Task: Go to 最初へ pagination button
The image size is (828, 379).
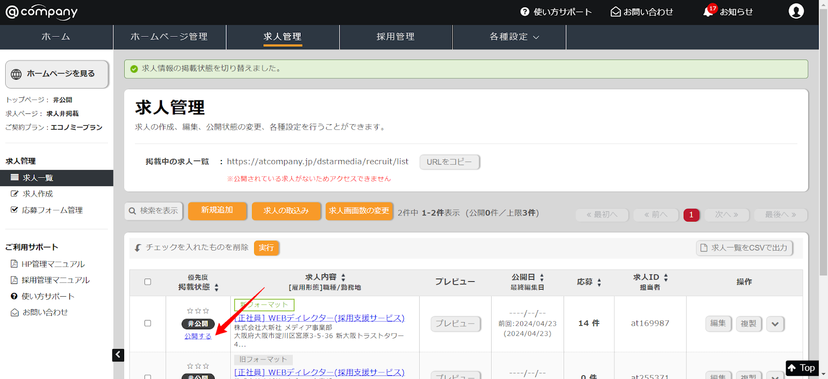Action: coord(602,214)
